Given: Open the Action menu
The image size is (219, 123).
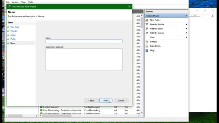Looking at the screenshot, I should pos(15,2).
